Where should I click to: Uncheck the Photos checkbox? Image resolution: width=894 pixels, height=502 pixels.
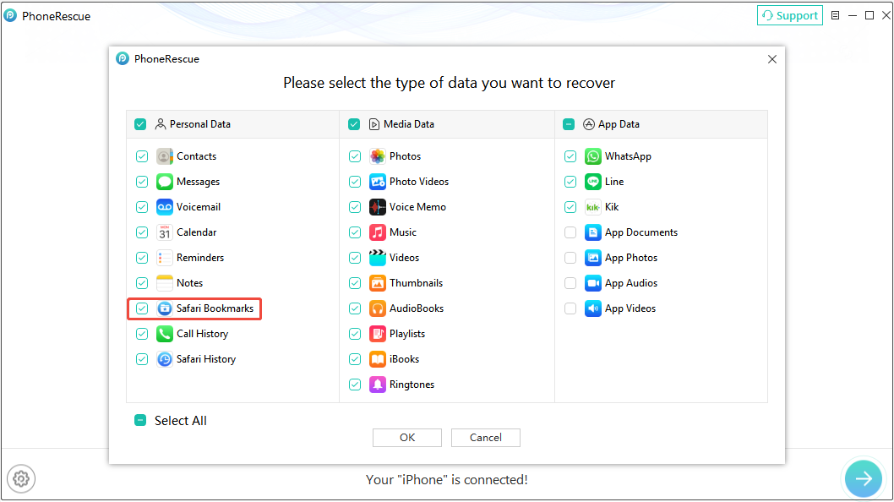click(x=355, y=156)
